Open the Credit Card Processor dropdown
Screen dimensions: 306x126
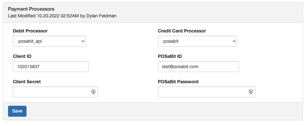pyautogui.click(x=197, y=41)
